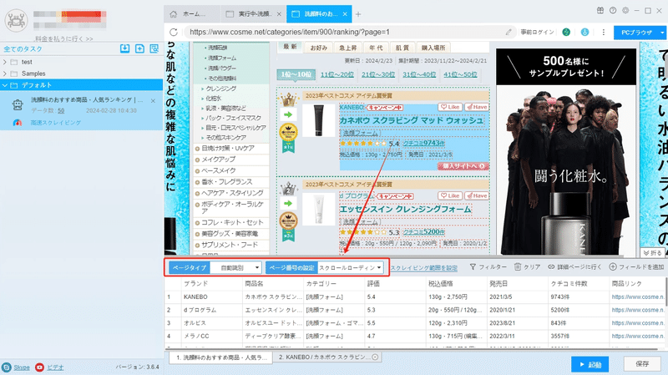Click the フィルター funnel button
The height and width of the screenshot is (375, 668).
point(488,266)
